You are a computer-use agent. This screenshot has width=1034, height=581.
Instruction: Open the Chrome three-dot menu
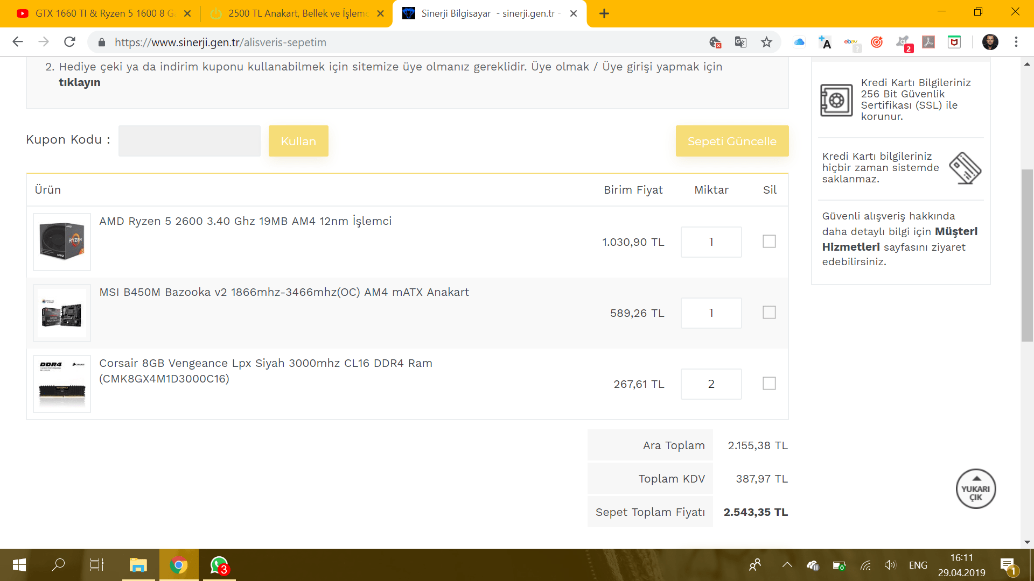(x=1016, y=42)
